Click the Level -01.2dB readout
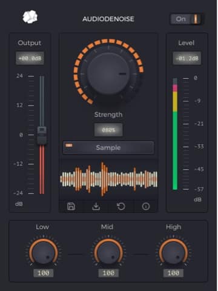The image size is (218, 291). 187,58
